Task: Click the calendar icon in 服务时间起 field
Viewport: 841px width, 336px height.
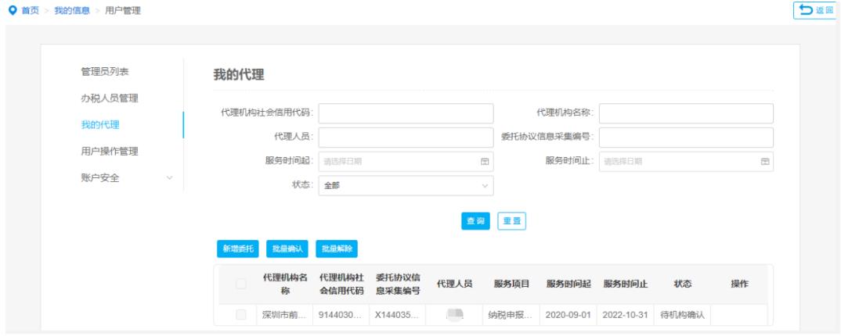Action: click(x=484, y=162)
